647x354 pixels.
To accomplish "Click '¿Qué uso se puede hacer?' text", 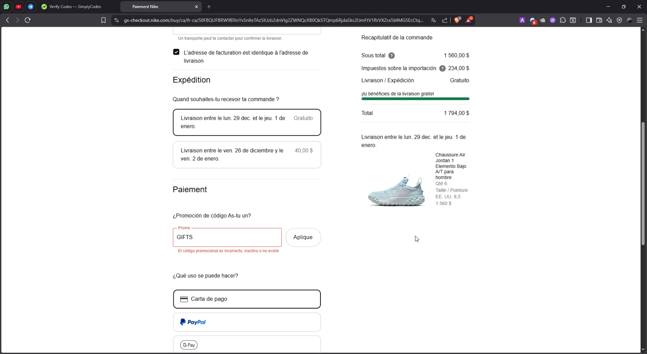I will click(x=205, y=276).
